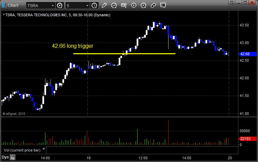Click the bar replay play button
Viewport: 258px width, 162px height.
[134, 5]
